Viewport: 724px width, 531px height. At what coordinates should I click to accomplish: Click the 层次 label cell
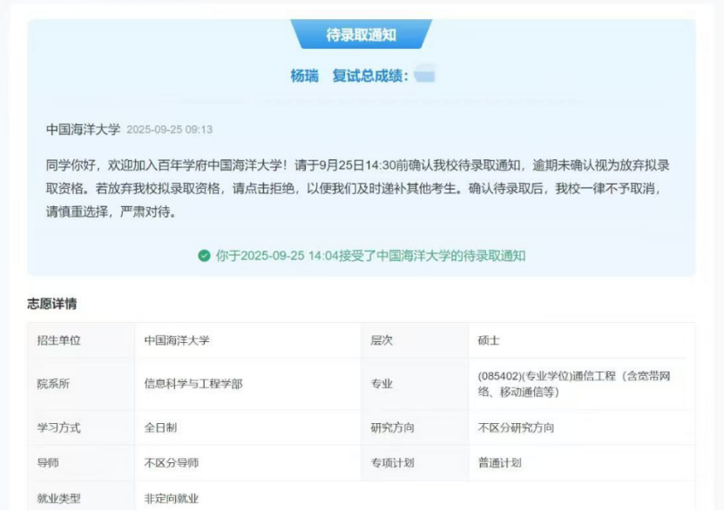coord(415,340)
